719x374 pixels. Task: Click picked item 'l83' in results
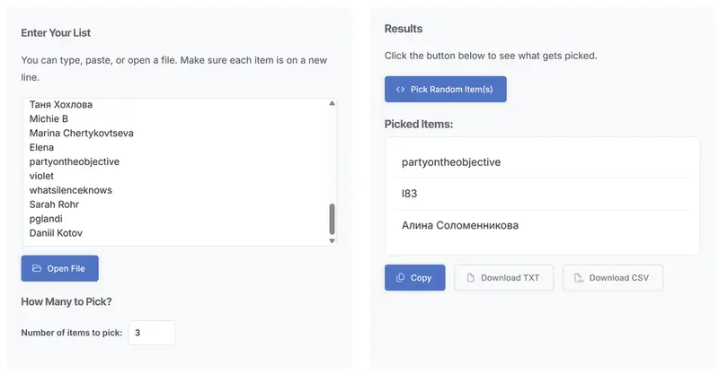coord(409,194)
